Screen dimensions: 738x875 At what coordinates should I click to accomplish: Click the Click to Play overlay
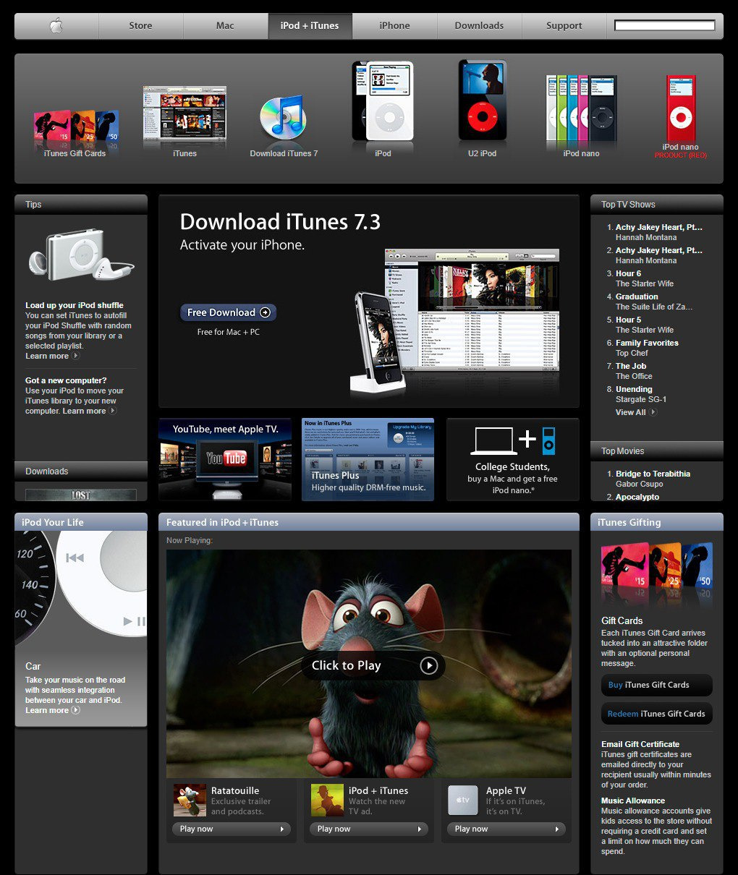373,665
